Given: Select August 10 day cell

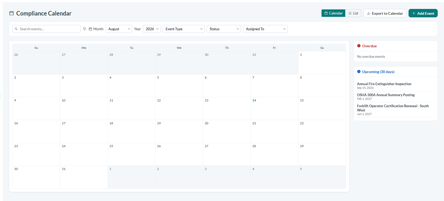Looking at the screenshot, I should pyautogui.click(x=84, y=109).
